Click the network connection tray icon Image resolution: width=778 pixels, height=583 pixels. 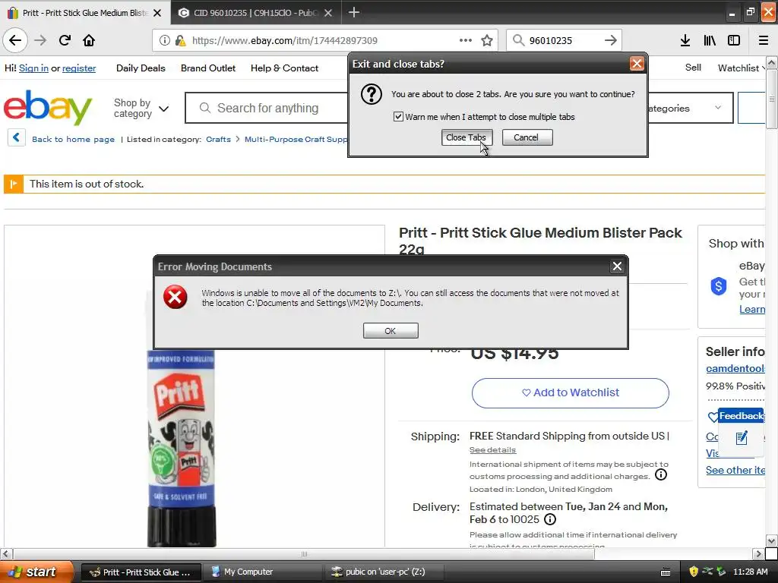pyautogui.click(x=707, y=572)
